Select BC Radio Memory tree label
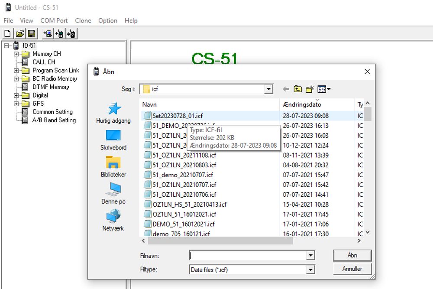Viewport: 433px width, 289px height. pyautogui.click(x=55, y=79)
